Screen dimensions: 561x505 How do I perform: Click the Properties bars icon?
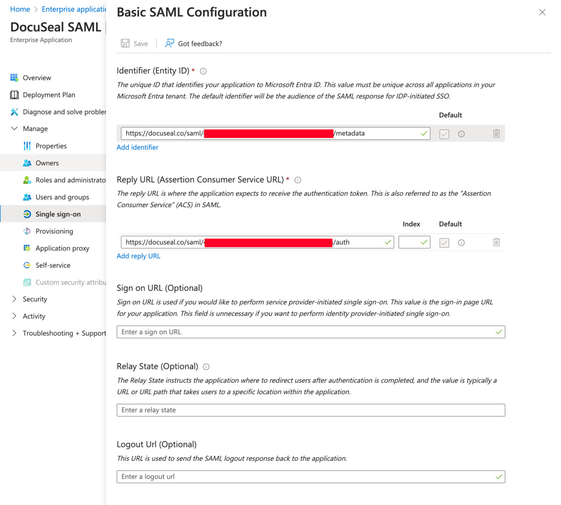pyautogui.click(x=27, y=146)
